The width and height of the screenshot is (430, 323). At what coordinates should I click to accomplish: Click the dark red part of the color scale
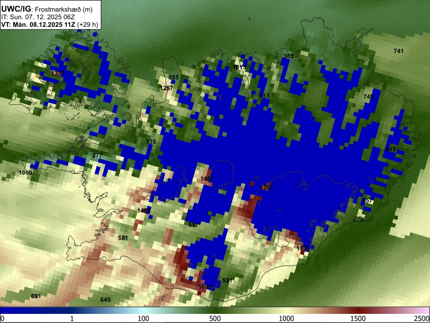tap(358, 310)
